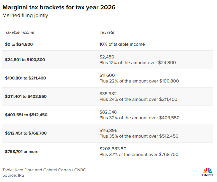Click 'Plus 32% of the amount over $403,550'
The height and width of the screenshot is (182, 217).
click(x=139, y=118)
